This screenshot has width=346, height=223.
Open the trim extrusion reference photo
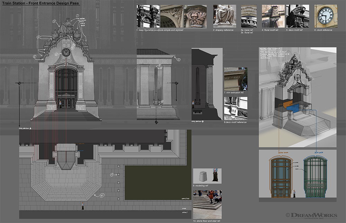(x=236, y=79)
